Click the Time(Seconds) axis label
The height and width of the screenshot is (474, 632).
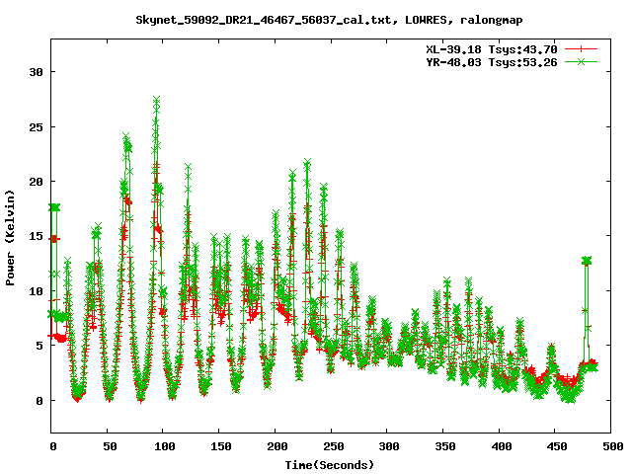click(330, 465)
